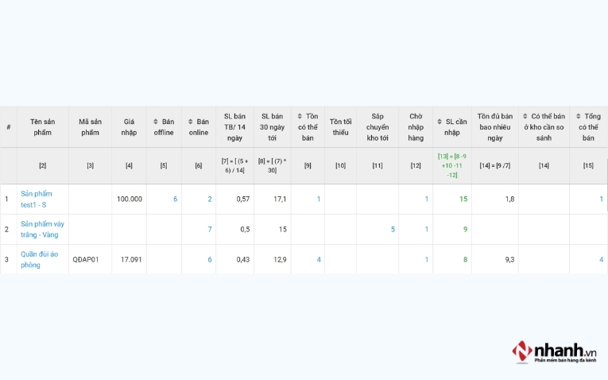Click Tổng có thể bán value 1 in row 1
Image resolution: width=608 pixels, height=380 pixels.
[602, 200]
